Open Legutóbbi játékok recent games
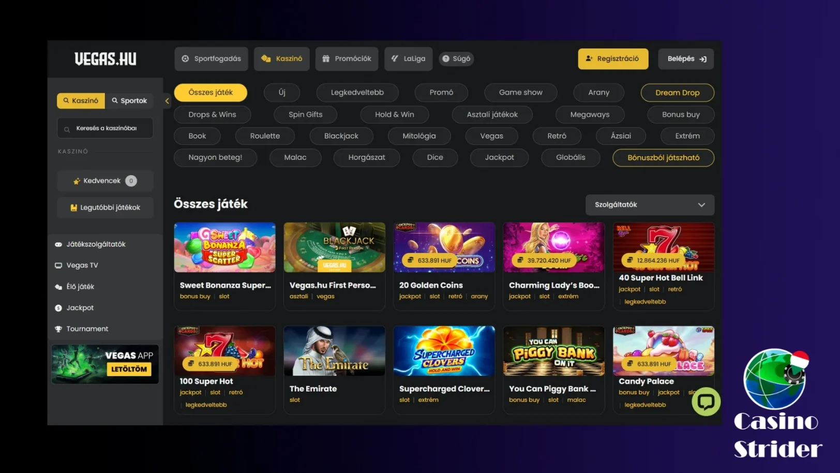This screenshot has width=840, height=473. tap(105, 208)
